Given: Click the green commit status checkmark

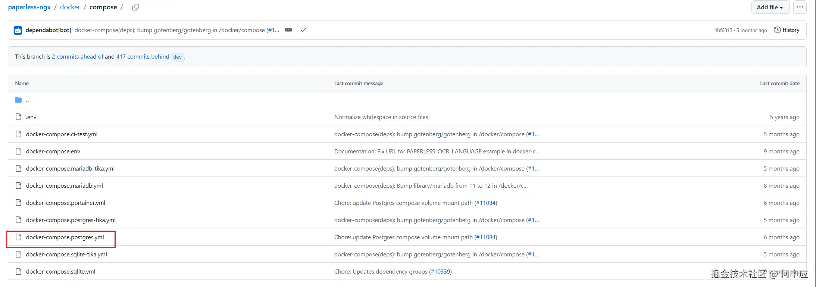Looking at the screenshot, I should click(303, 30).
